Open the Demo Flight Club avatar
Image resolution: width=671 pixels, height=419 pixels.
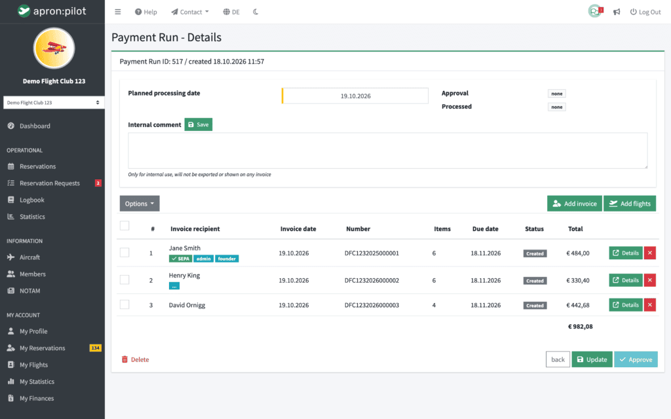tap(54, 48)
